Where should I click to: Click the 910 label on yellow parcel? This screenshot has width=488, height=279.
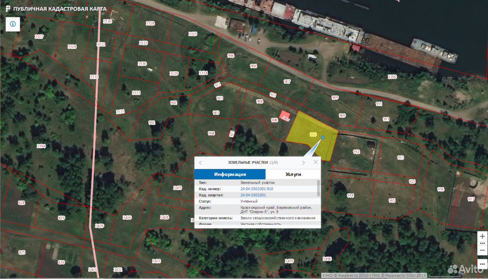313,134
